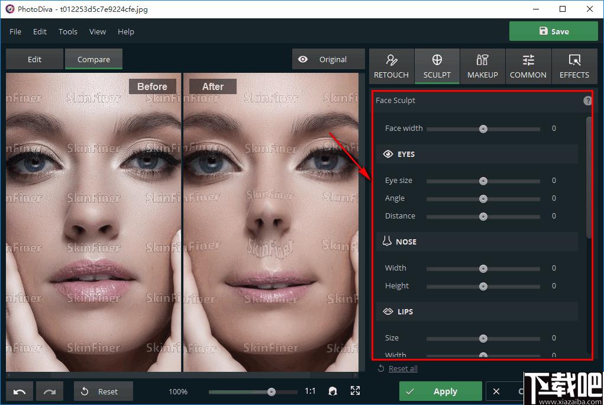604x405 pixels.
Task: Click the vertical scrollbar beside the image
Action: tap(361, 222)
